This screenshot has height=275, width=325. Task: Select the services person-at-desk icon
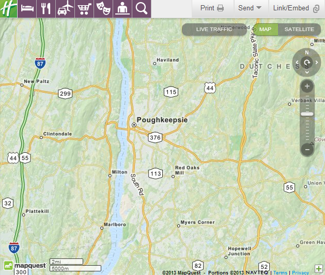(122, 9)
